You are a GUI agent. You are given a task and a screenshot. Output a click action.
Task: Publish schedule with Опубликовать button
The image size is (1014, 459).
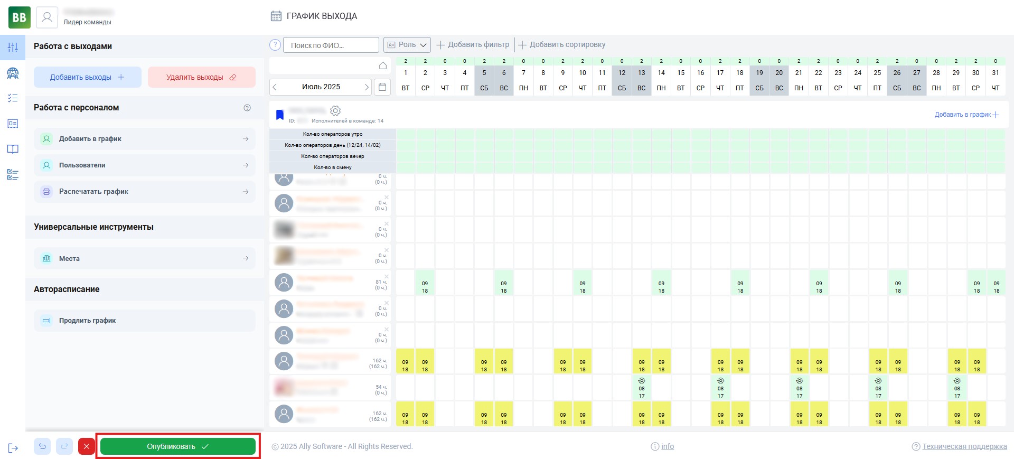(x=178, y=446)
